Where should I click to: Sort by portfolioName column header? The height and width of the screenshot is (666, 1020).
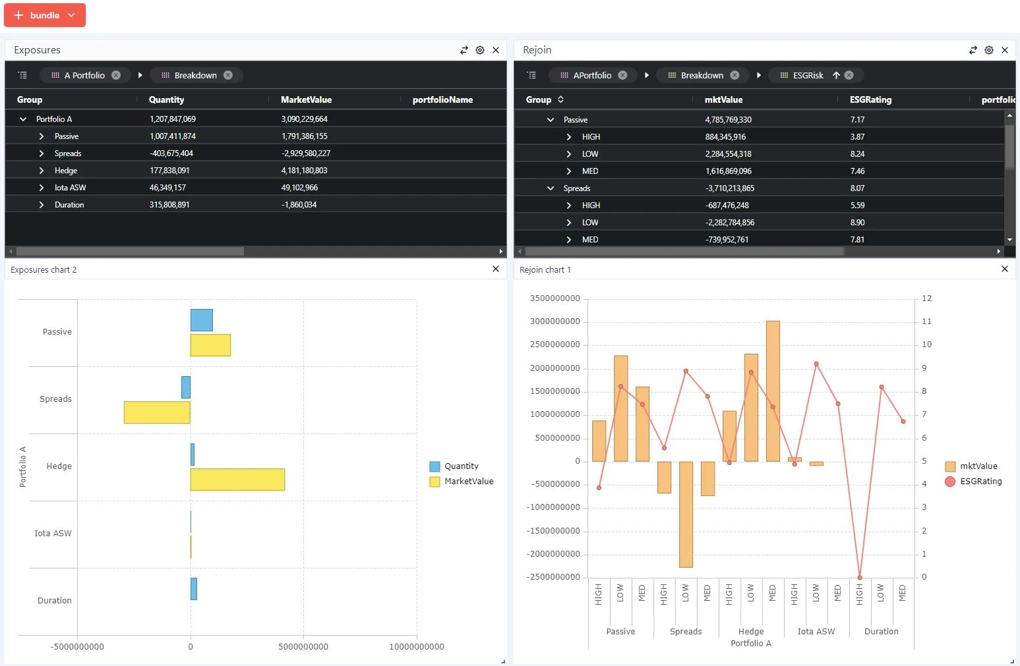[x=442, y=99]
